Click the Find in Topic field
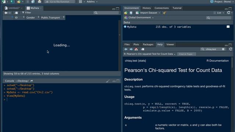235x132 pixels. pos(187,54)
